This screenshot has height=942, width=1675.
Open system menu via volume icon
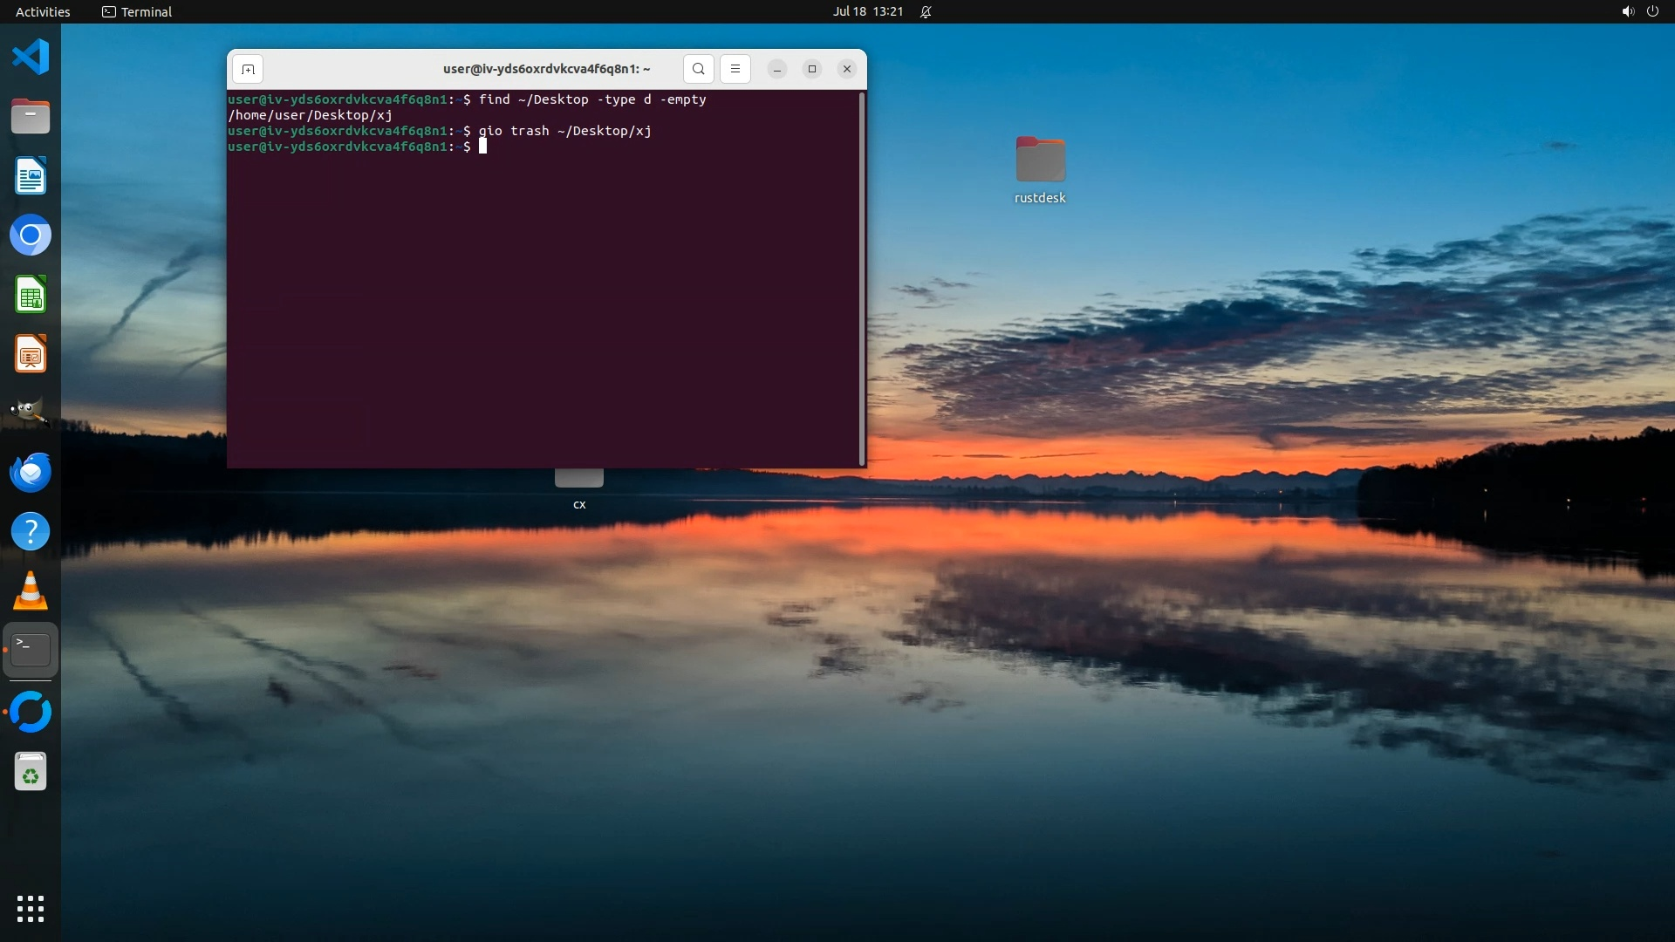coord(1628,11)
